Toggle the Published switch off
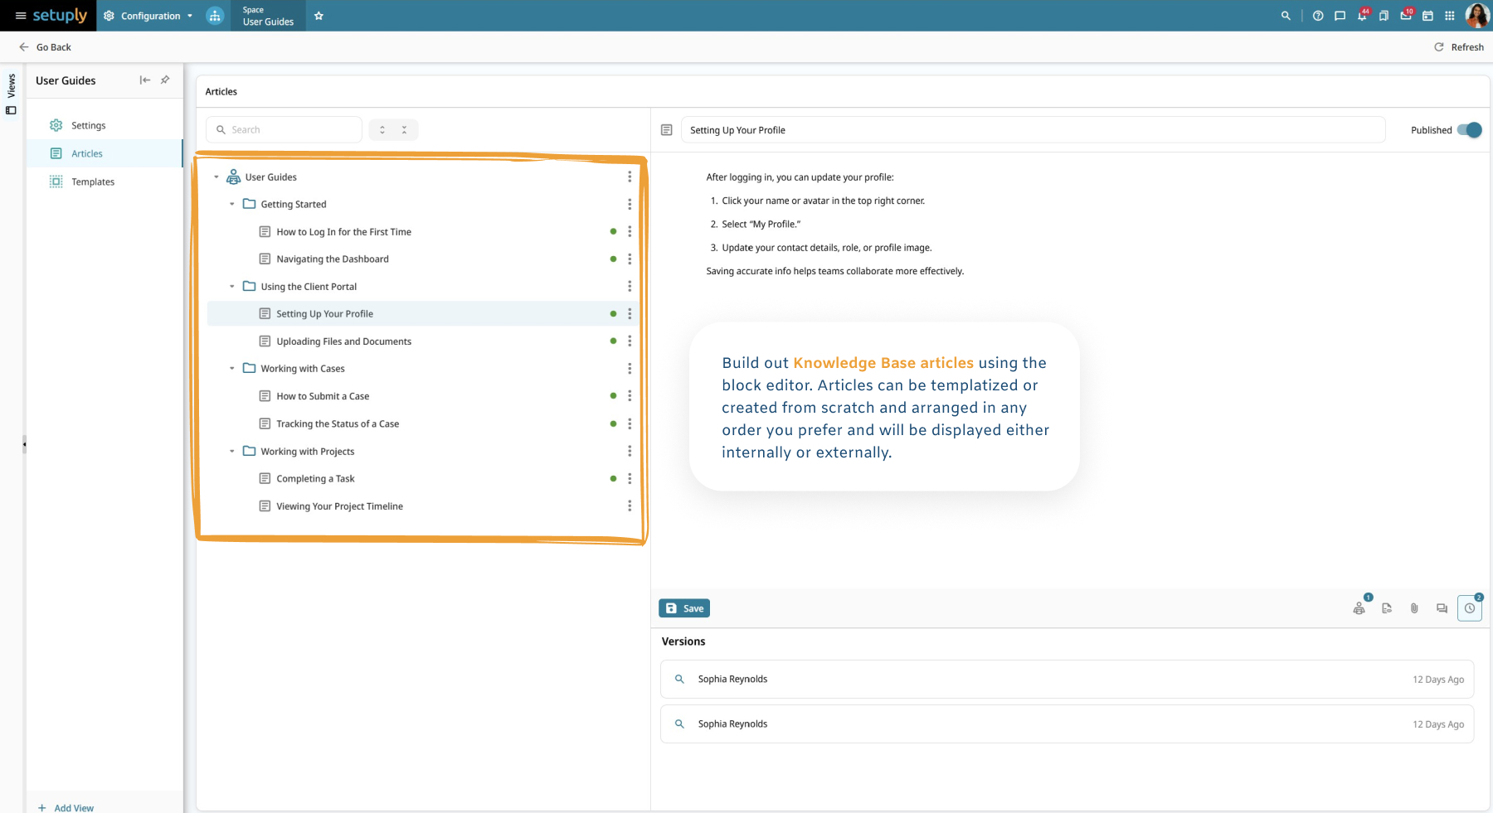1493x813 pixels. point(1468,130)
